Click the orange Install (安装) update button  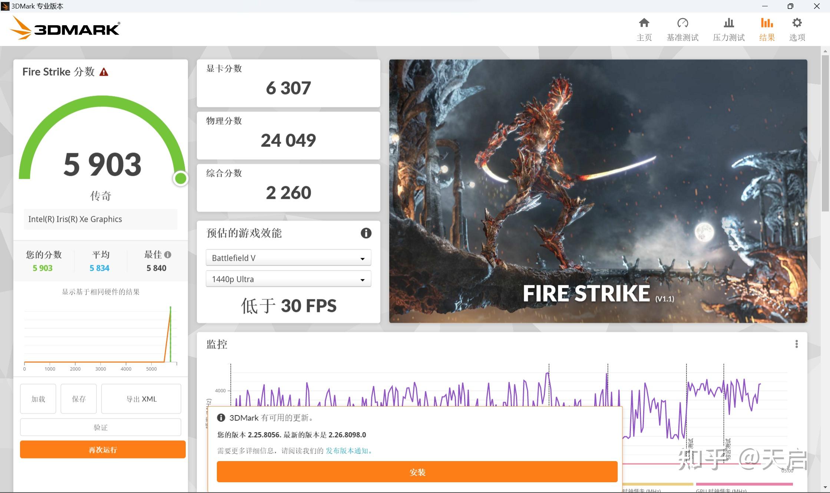(x=417, y=472)
